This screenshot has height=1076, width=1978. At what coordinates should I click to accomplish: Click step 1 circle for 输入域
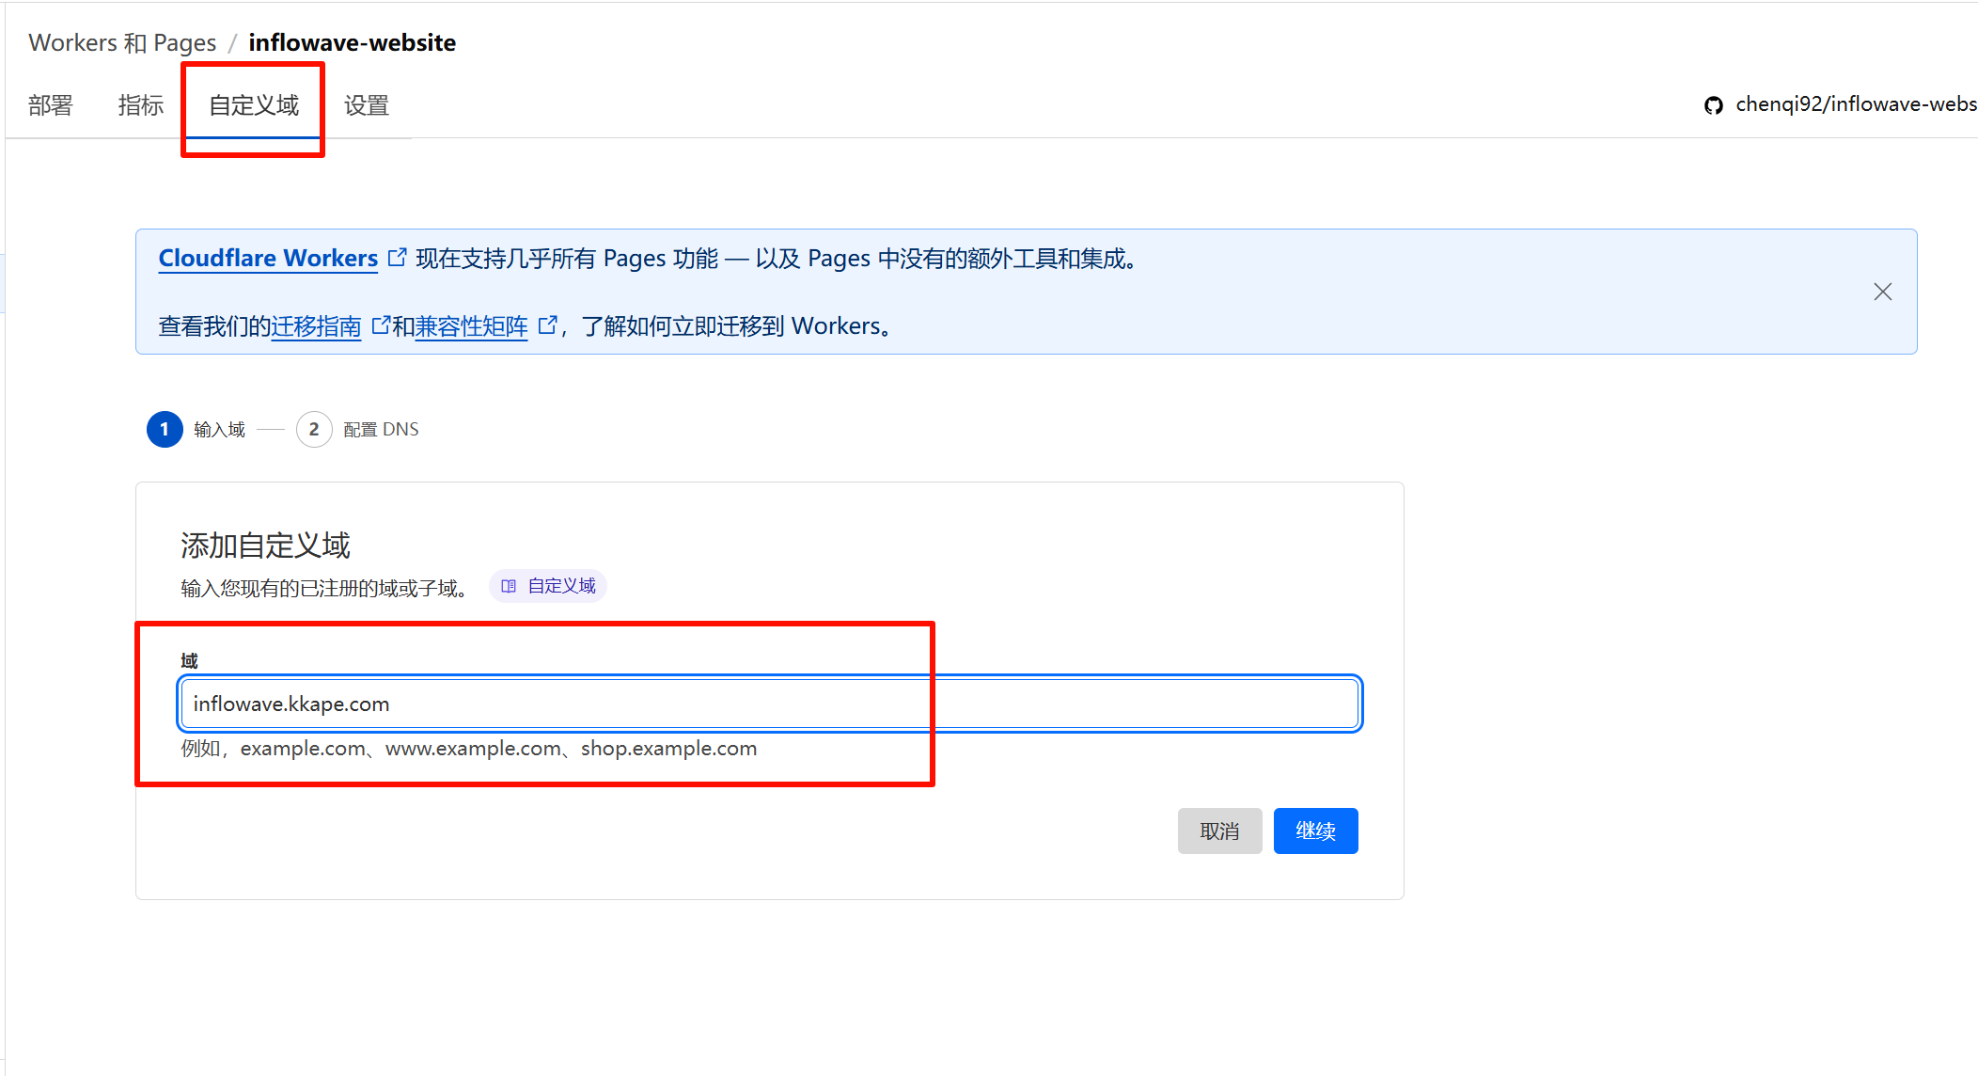[165, 430]
